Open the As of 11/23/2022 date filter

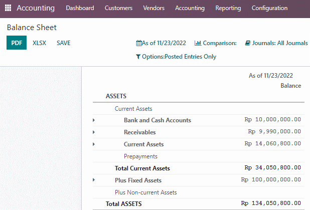[x=161, y=43]
